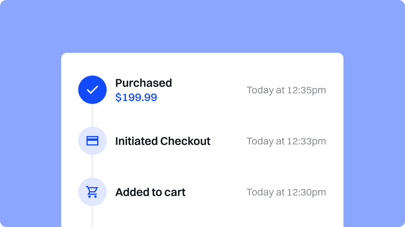Click the $199.99 purchase amount

click(136, 97)
